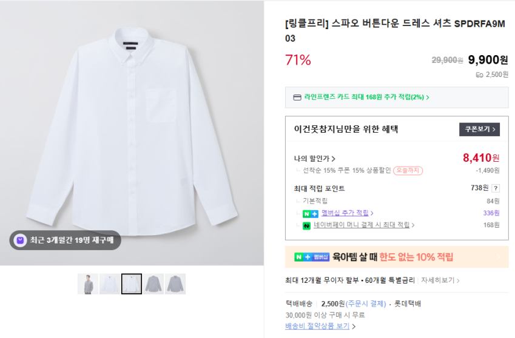Click the Naver Pay N icon
515x338 pixels.
(x=307, y=225)
